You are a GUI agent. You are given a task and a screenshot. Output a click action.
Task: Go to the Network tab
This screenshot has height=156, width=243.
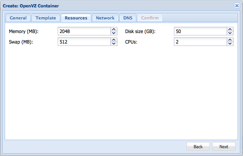[x=105, y=18]
